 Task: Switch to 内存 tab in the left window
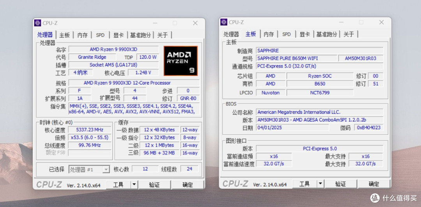click(x=82, y=35)
